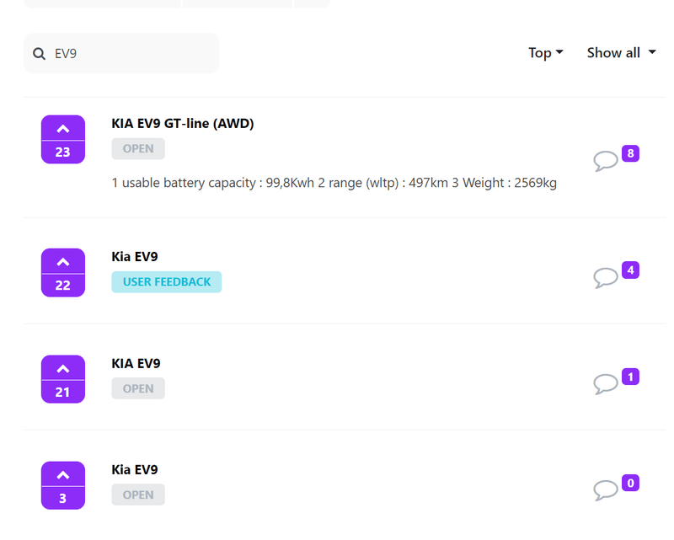This screenshot has width=674, height=540.
Task: Click OPEN badge under GT-line post
Action: [138, 149]
